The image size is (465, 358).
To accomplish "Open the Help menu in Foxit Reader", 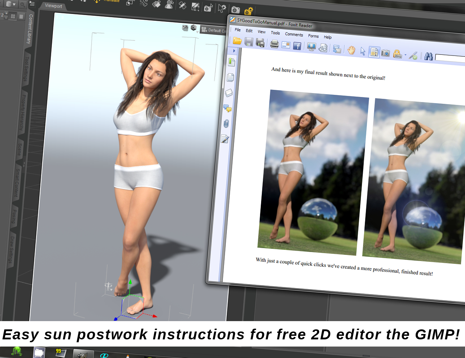I will pyautogui.click(x=328, y=37).
